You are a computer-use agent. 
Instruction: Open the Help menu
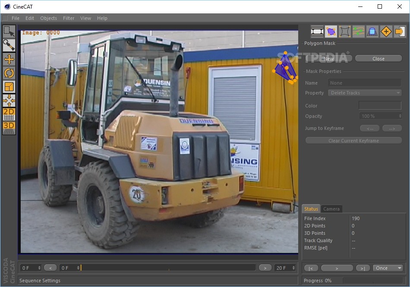[102, 18]
